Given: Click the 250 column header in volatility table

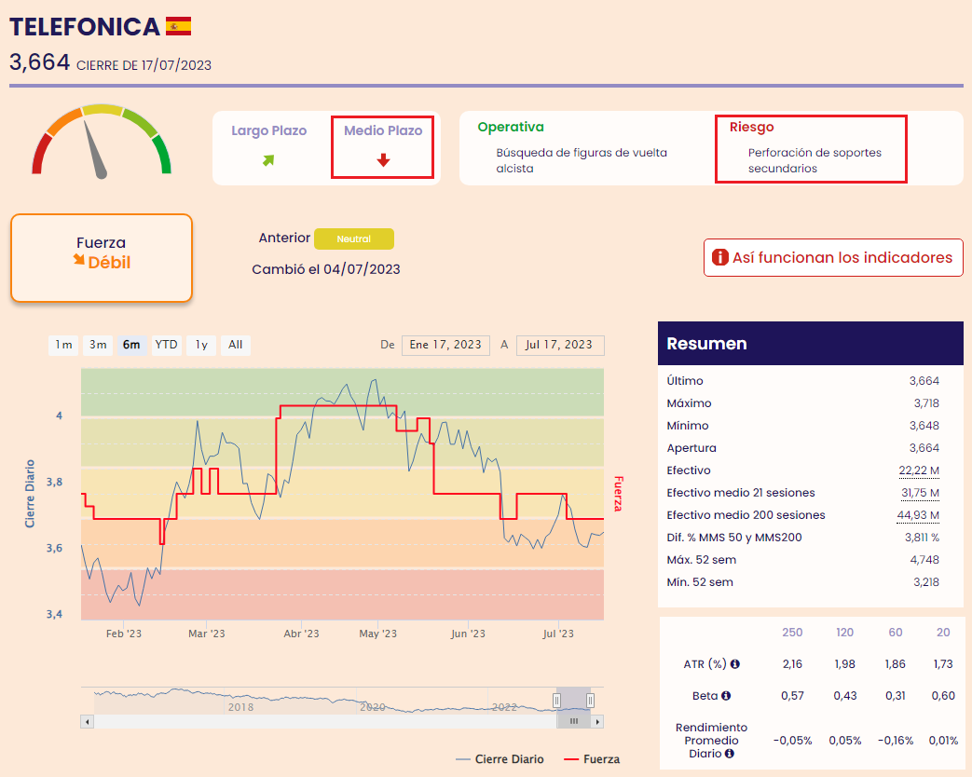Looking at the screenshot, I should [x=792, y=632].
